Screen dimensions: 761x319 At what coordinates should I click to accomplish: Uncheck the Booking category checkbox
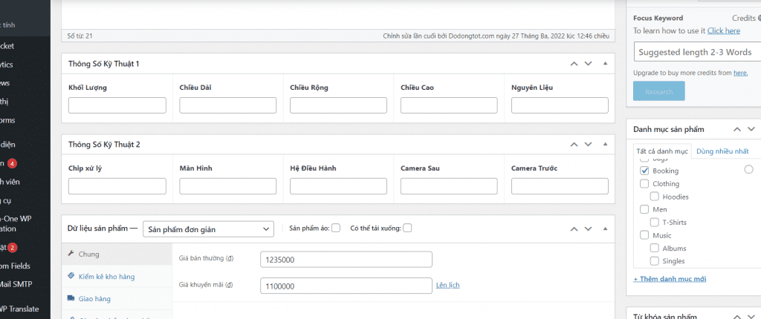coord(644,171)
